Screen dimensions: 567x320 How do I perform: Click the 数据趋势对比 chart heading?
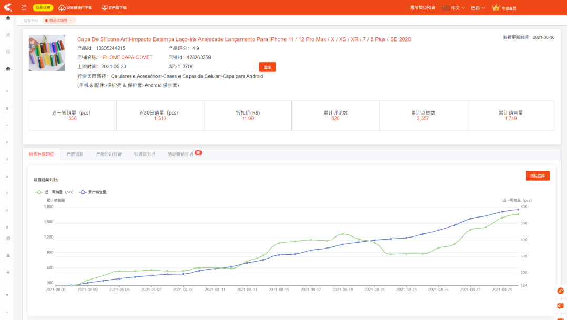tap(46, 180)
